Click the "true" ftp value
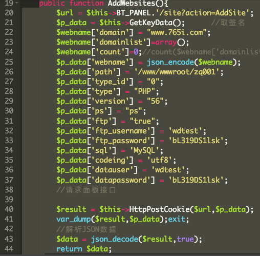Screen dimensions: 260x256 (142, 121)
